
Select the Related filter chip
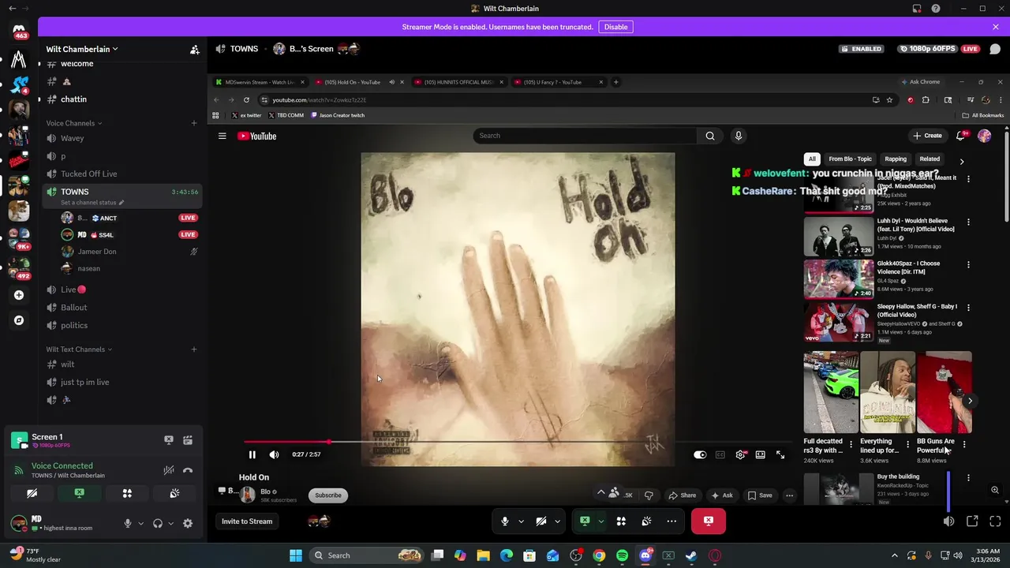click(930, 159)
